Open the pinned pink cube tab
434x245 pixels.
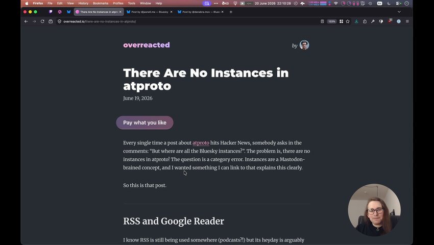click(x=60, y=12)
